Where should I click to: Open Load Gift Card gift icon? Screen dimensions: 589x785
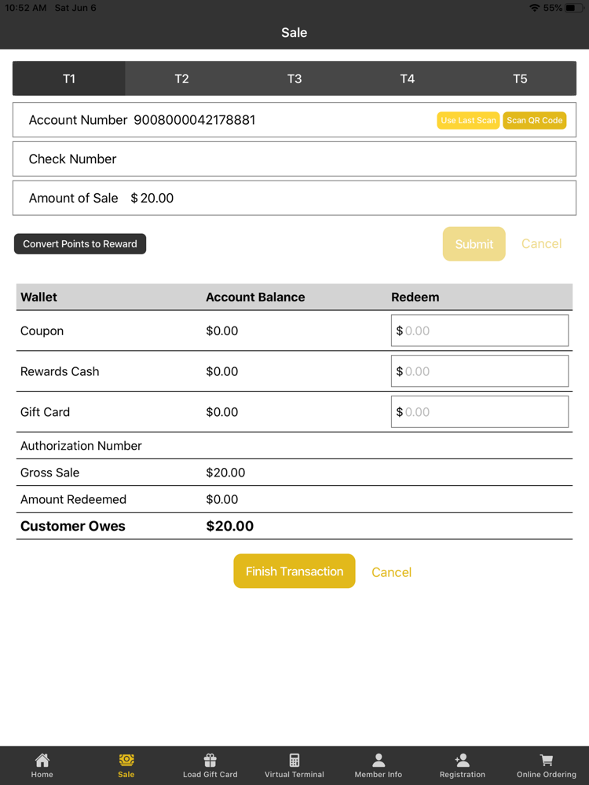(210, 760)
